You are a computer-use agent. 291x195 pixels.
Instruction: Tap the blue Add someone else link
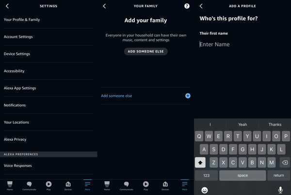[x=116, y=96]
